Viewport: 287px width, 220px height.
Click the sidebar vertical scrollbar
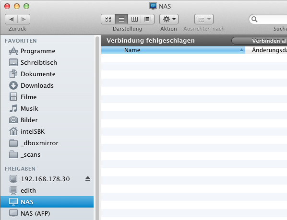coord(97,128)
